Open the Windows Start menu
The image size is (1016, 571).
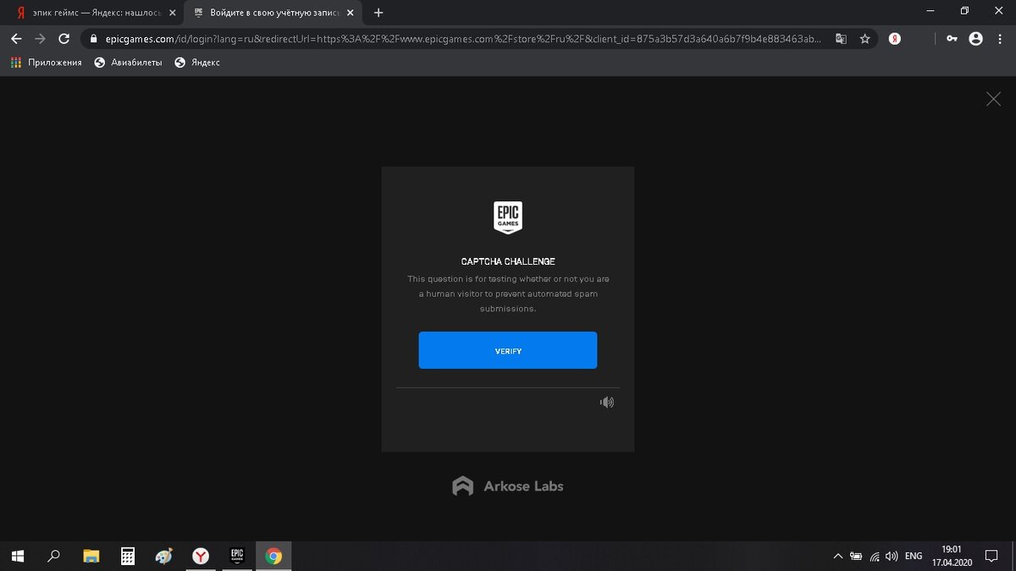click(x=18, y=556)
